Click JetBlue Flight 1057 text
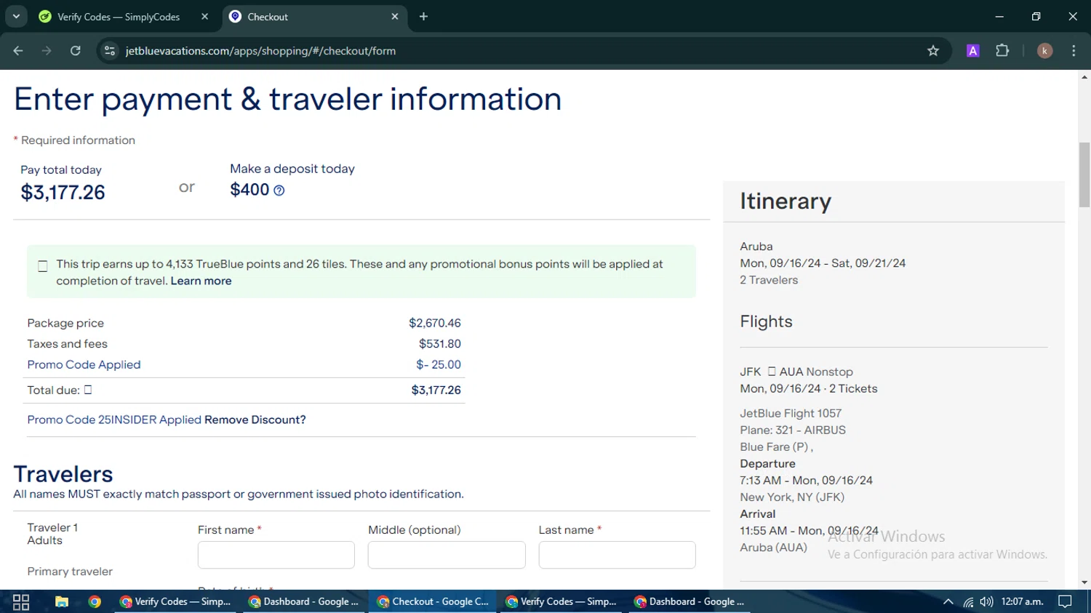Screen dimensions: 1091x613 pyautogui.click(x=791, y=414)
